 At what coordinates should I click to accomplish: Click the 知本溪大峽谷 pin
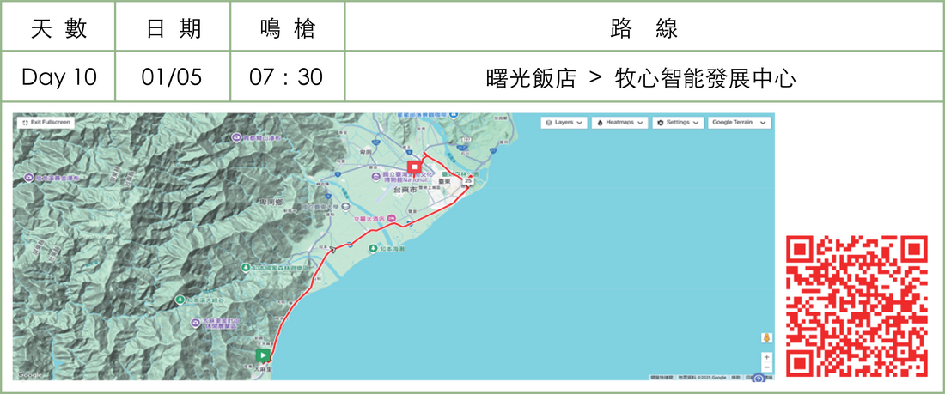179,300
